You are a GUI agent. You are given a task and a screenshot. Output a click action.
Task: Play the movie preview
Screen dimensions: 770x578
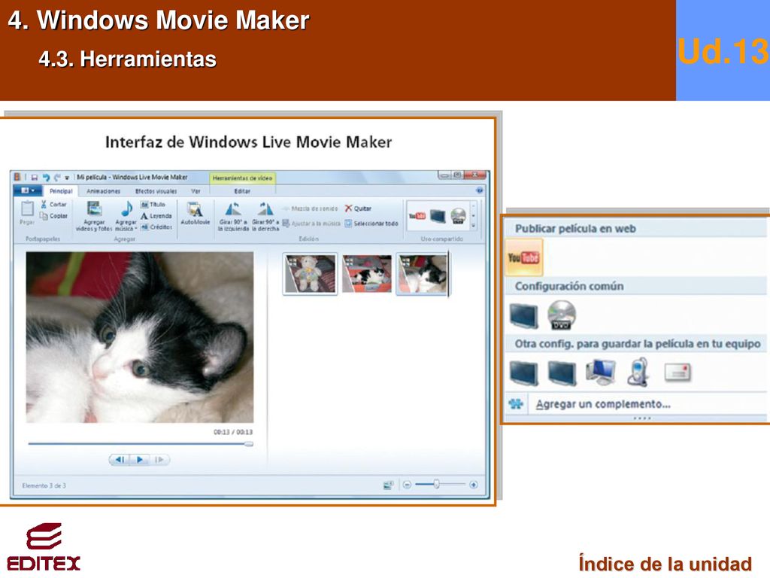139,460
